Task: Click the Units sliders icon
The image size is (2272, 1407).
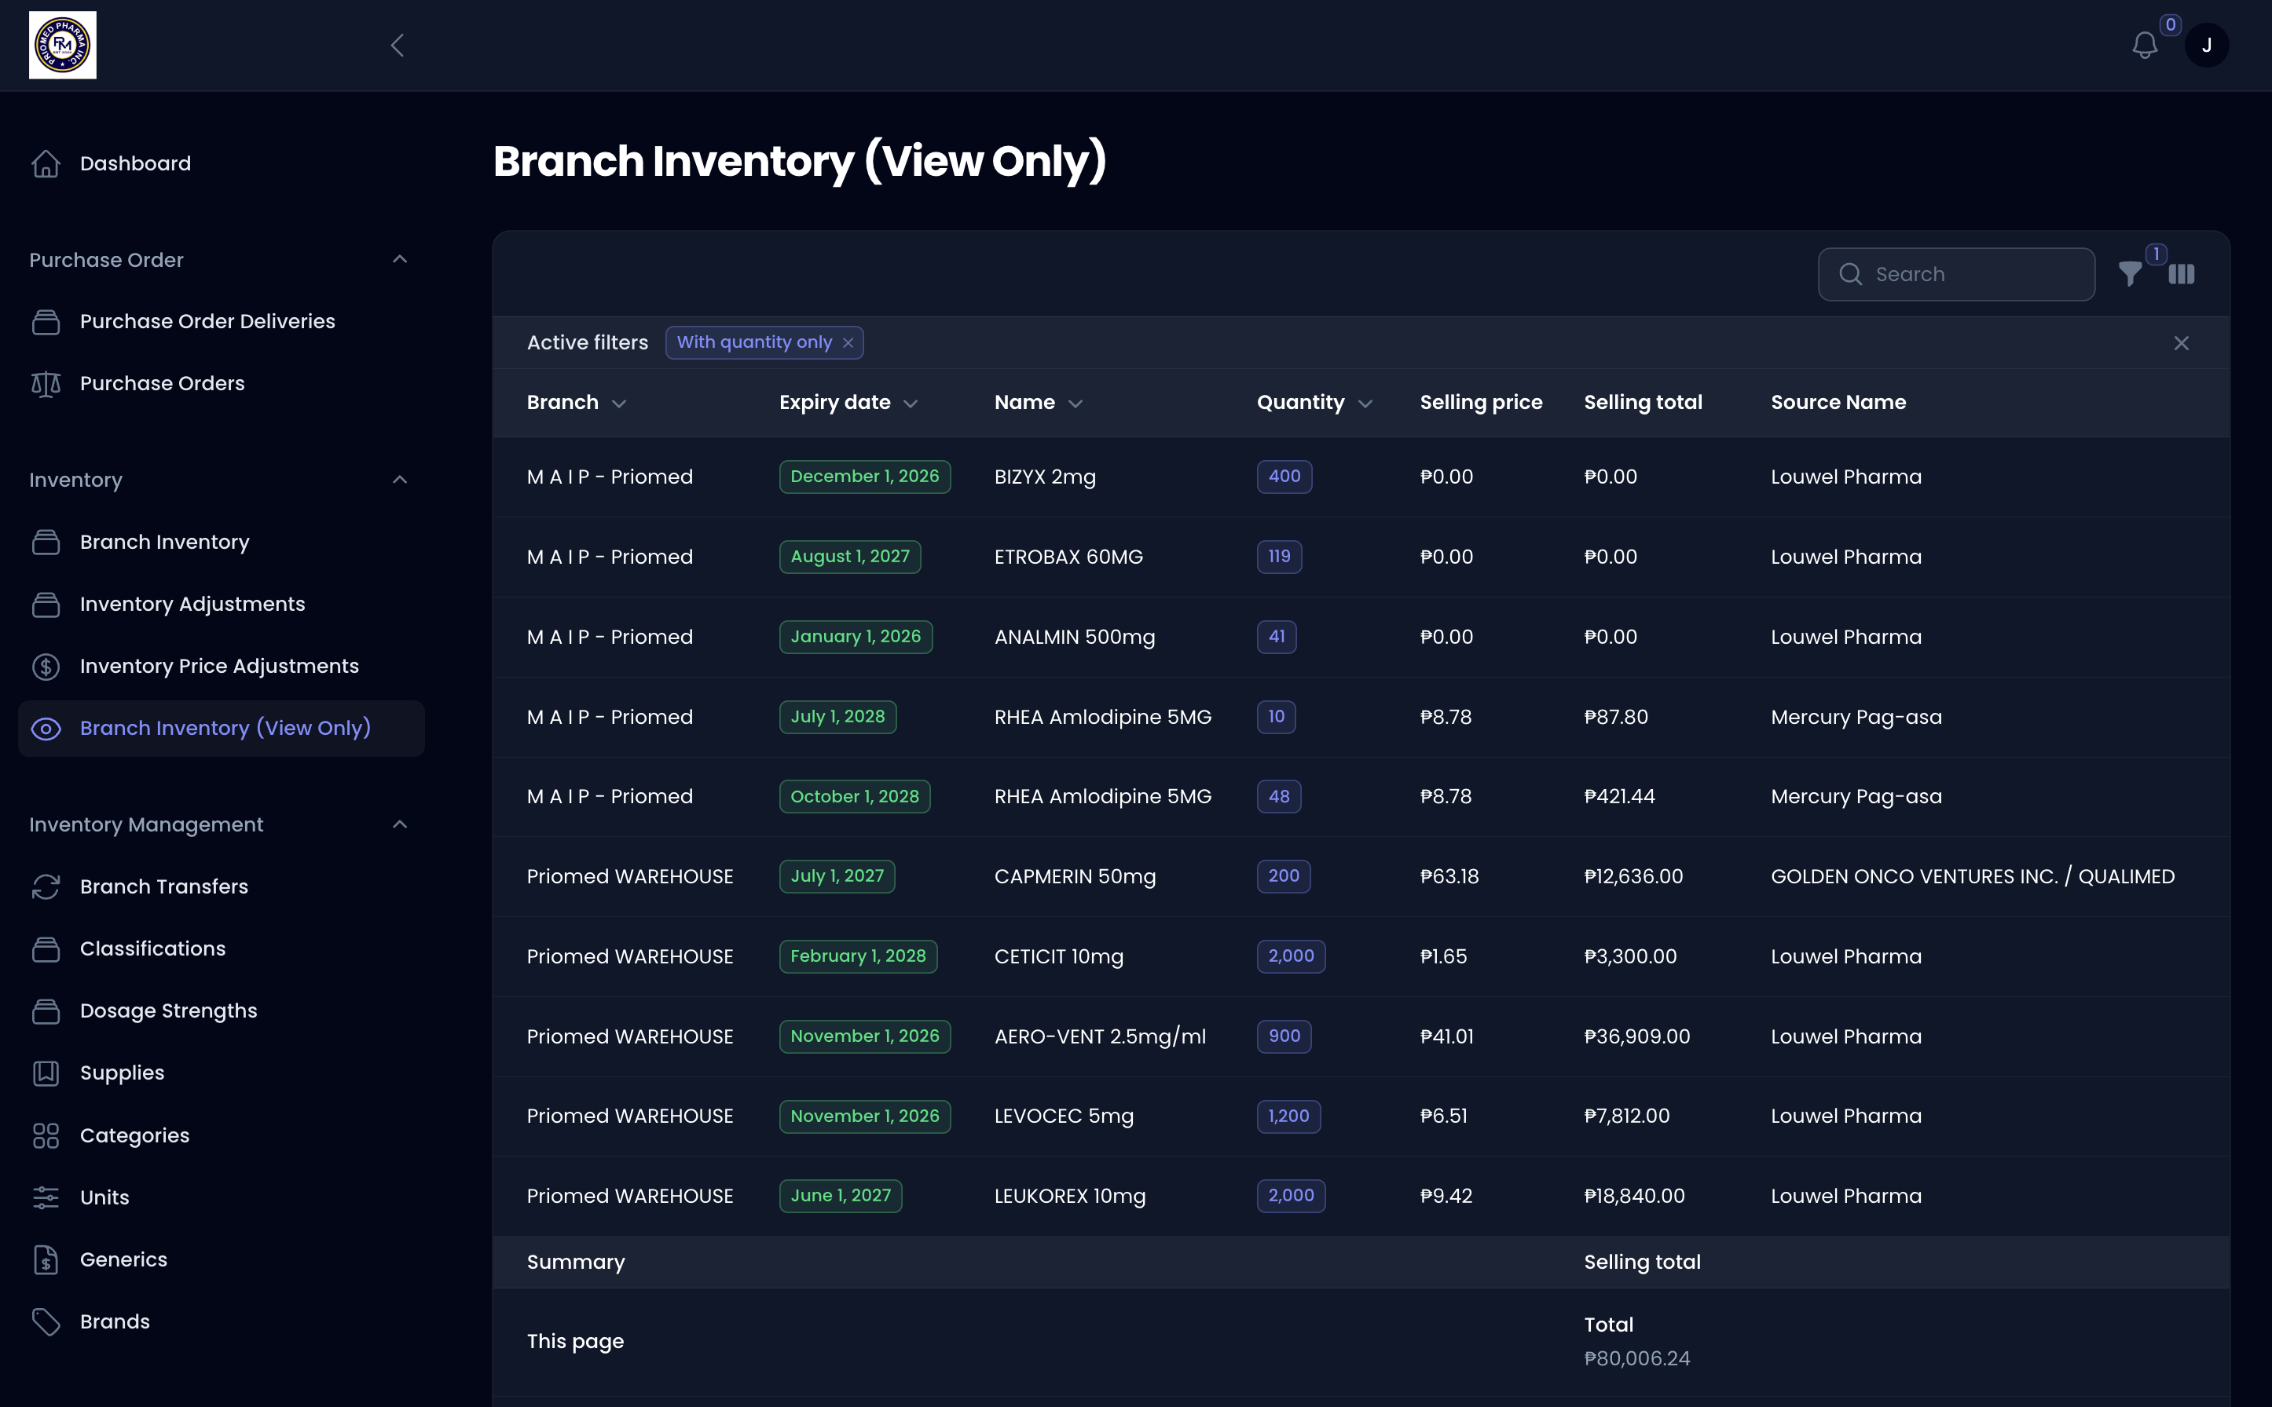Action: tap(46, 1197)
